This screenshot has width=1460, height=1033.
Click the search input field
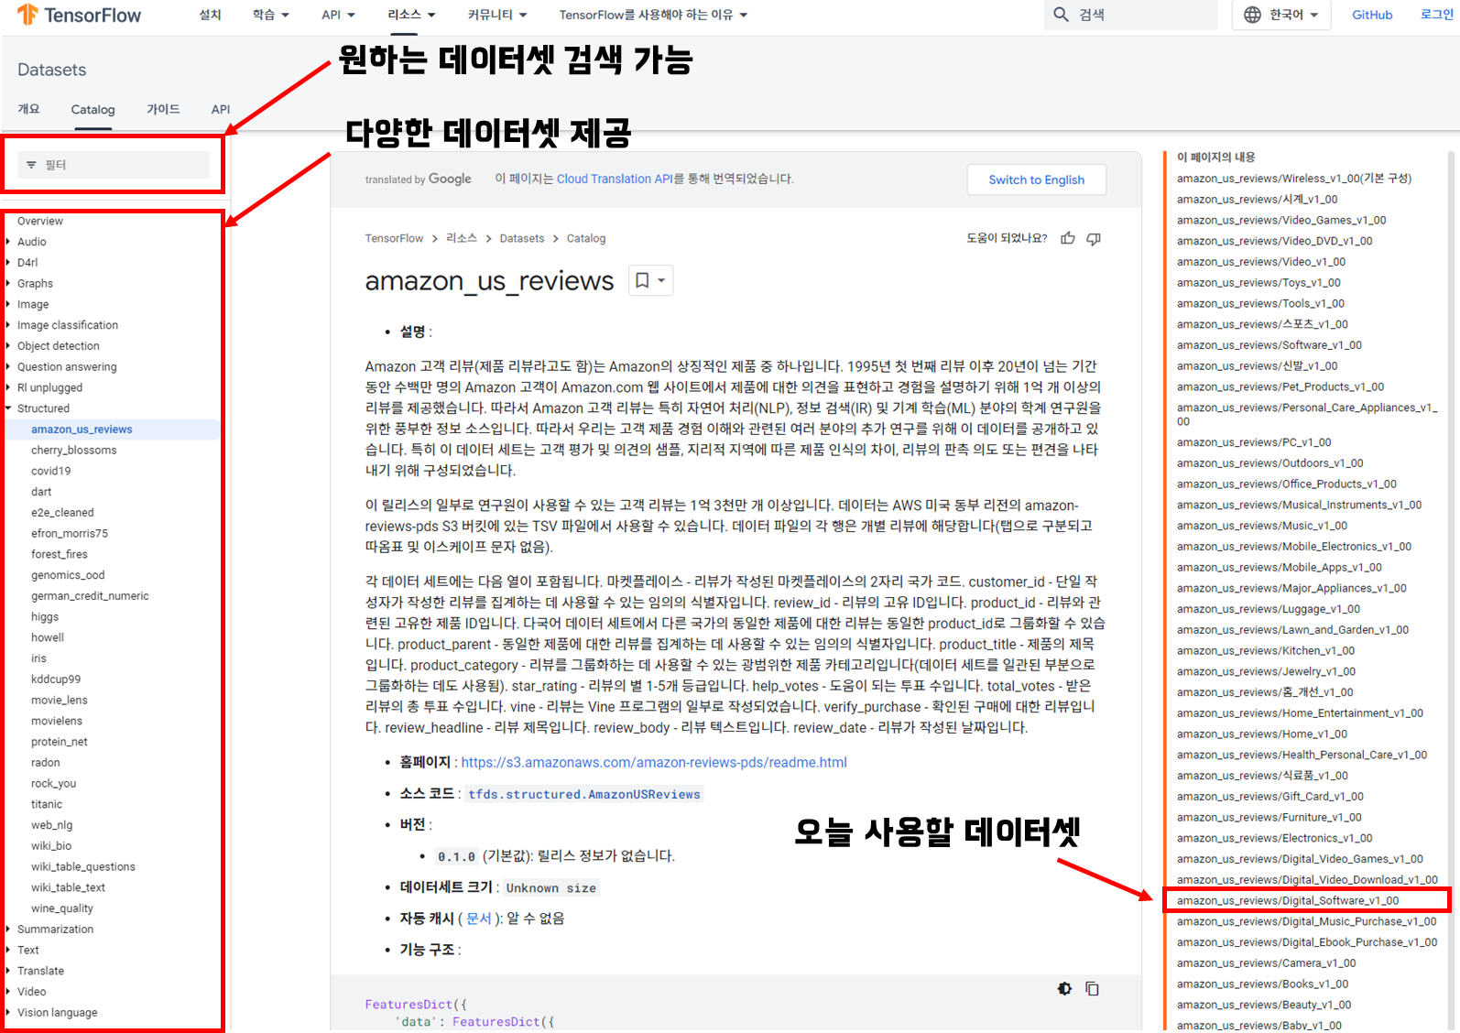point(1130,15)
